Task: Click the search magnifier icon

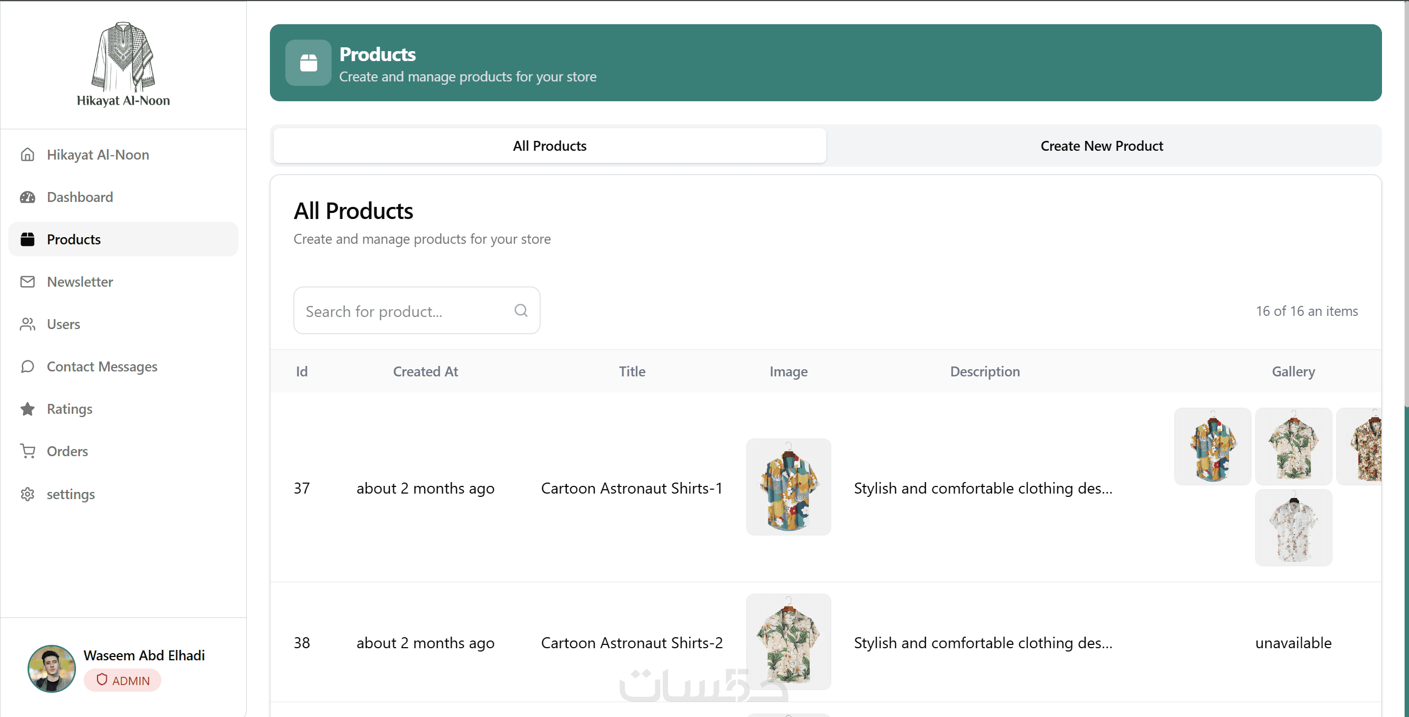Action: [x=521, y=310]
